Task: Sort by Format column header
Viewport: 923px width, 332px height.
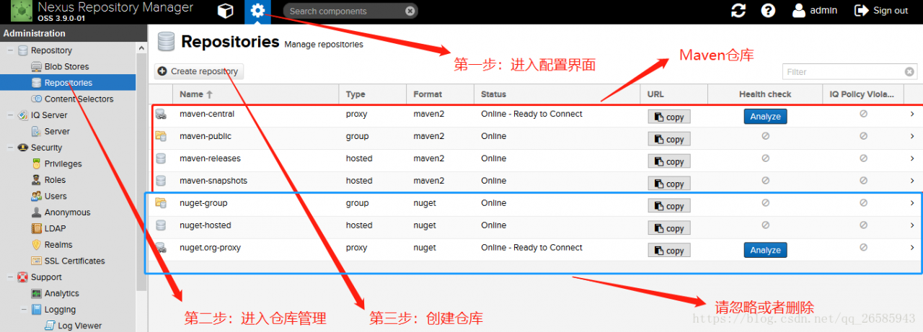Action: (x=440, y=94)
